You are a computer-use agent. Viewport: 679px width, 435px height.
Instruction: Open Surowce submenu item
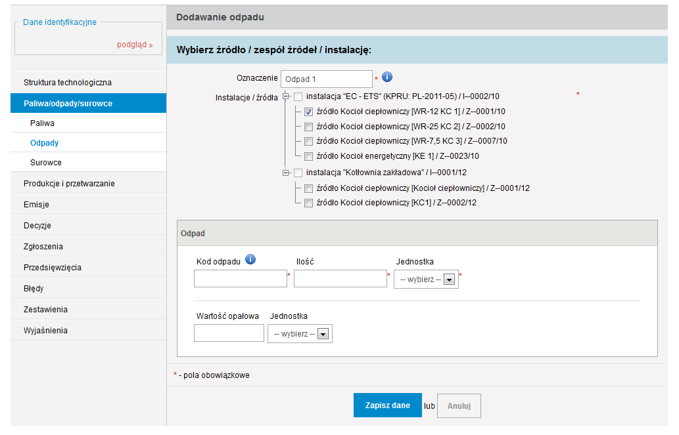(88, 163)
